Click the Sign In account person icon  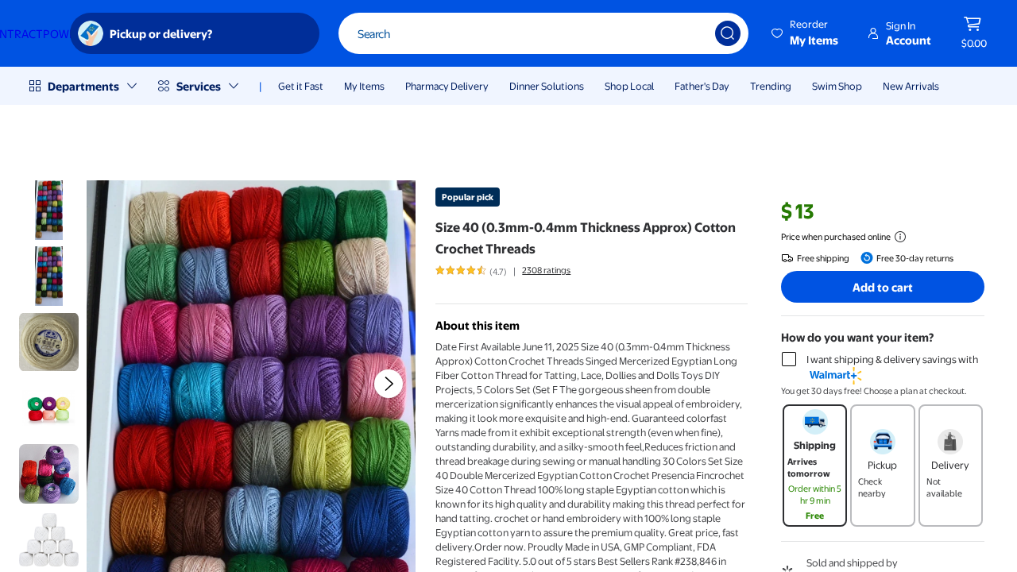coord(873,33)
